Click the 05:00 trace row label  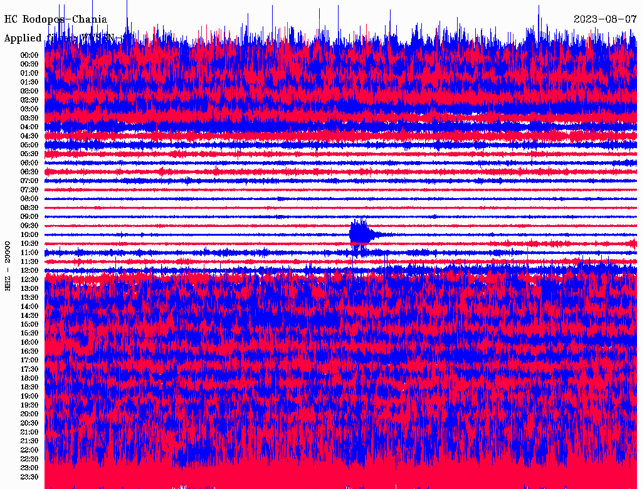pyautogui.click(x=29, y=145)
